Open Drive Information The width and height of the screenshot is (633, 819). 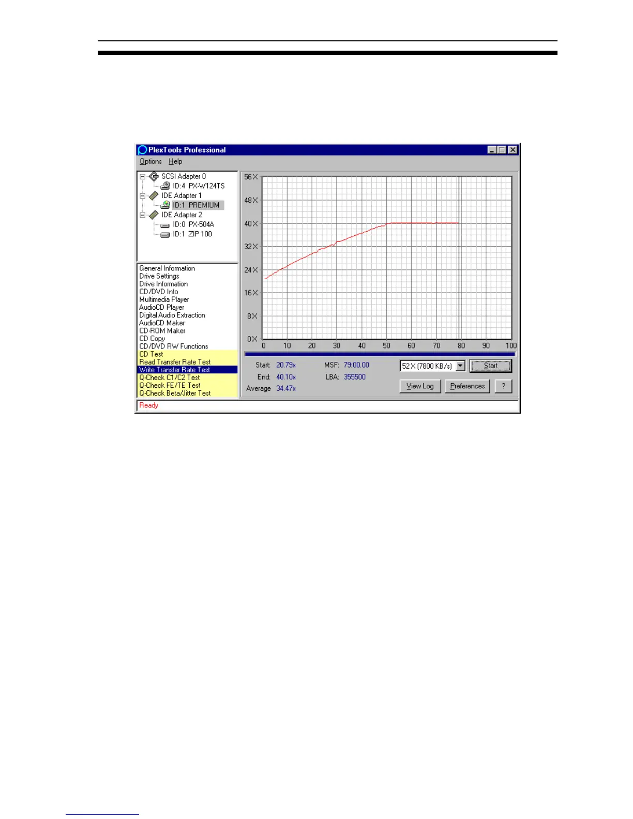point(163,284)
